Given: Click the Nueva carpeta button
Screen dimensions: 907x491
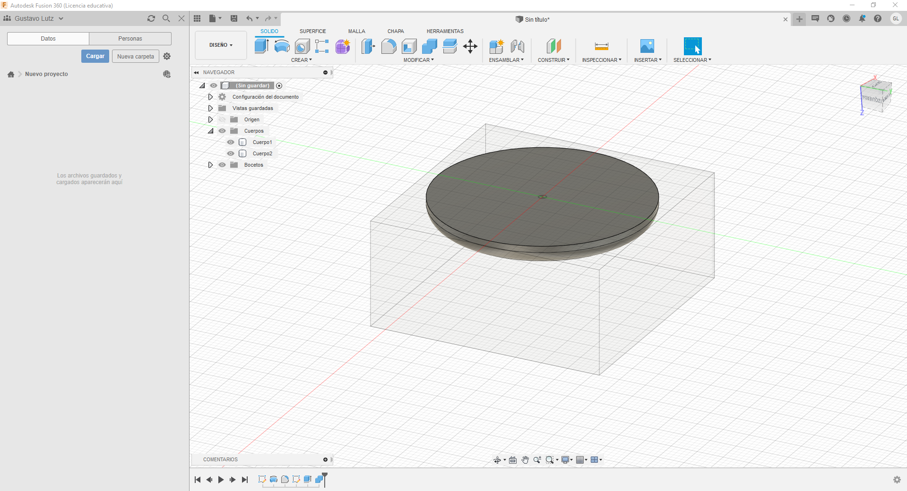Looking at the screenshot, I should coord(136,56).
